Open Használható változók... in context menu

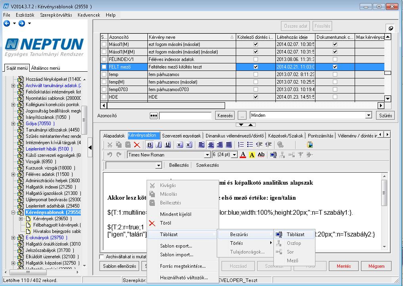pyautogui.click(x=184, y=278)
